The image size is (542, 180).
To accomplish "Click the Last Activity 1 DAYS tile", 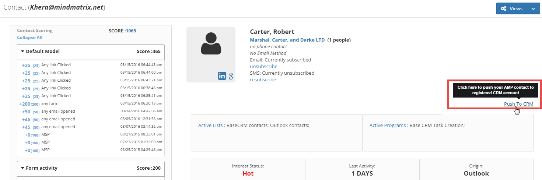I will [362, 170].
